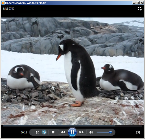Maximize the player window

(138, 3)
